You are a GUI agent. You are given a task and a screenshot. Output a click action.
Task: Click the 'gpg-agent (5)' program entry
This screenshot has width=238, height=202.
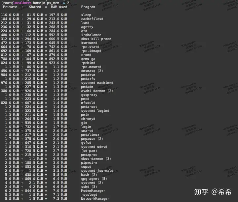coord(94,179)
